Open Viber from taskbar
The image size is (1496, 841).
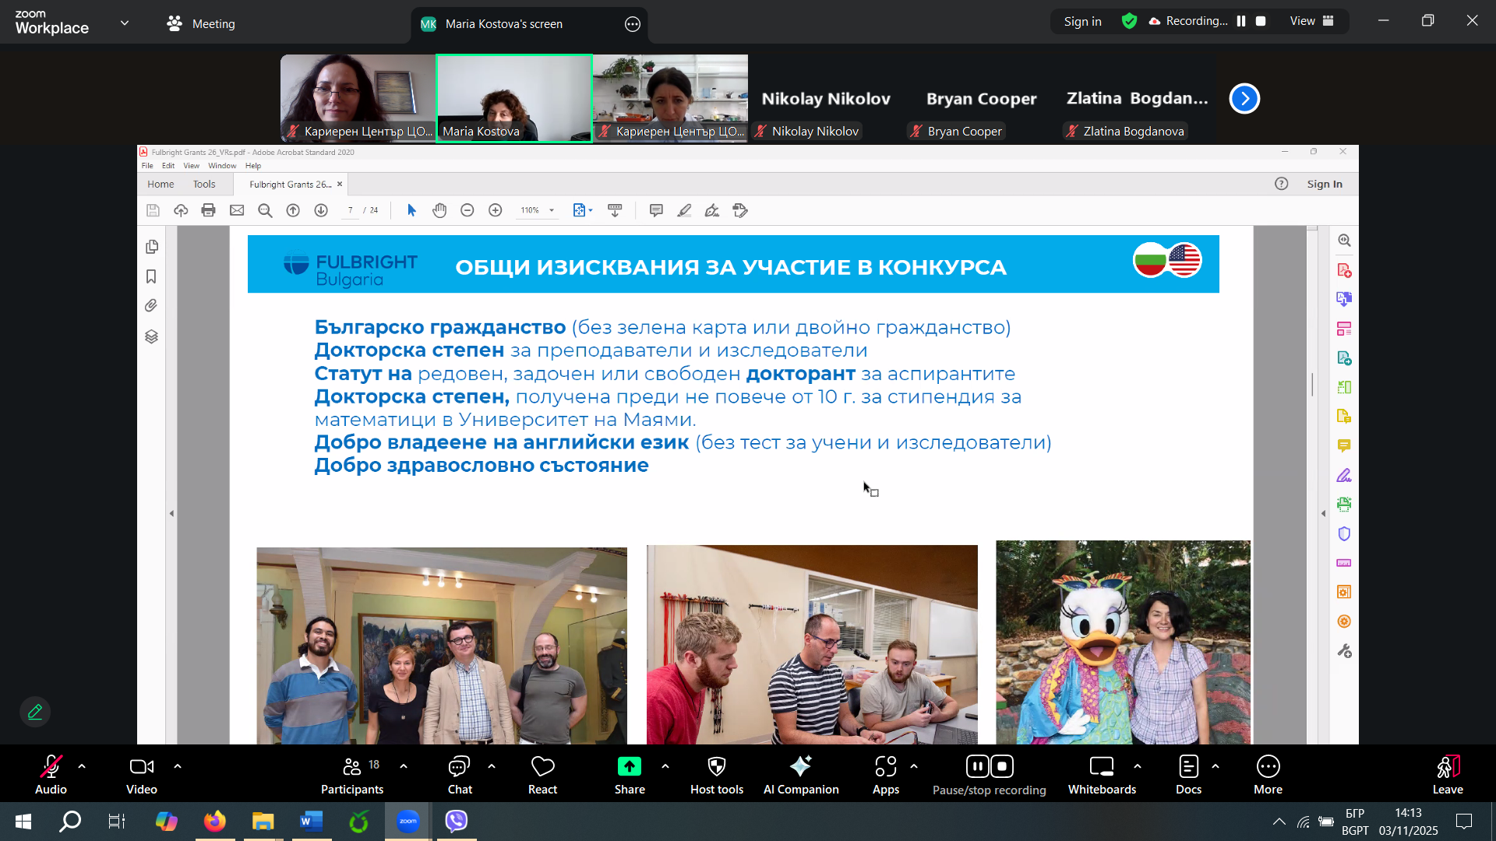(457, 821)
